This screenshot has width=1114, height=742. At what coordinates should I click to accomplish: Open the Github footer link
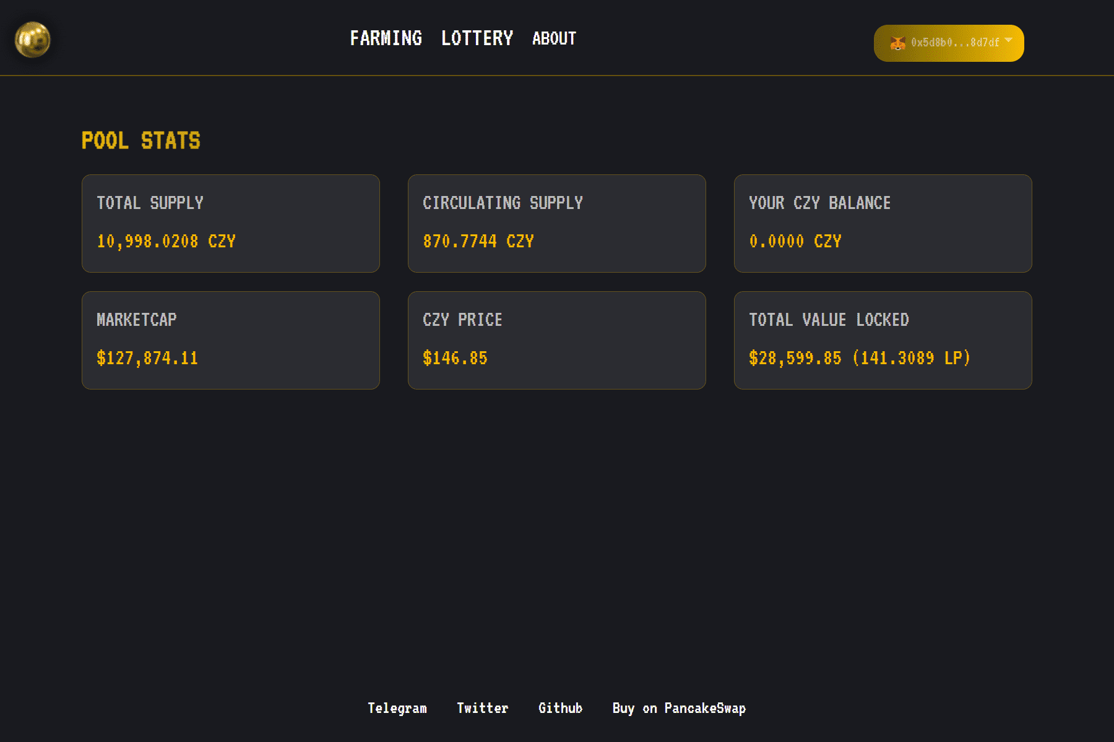click(x=560, y=708)
